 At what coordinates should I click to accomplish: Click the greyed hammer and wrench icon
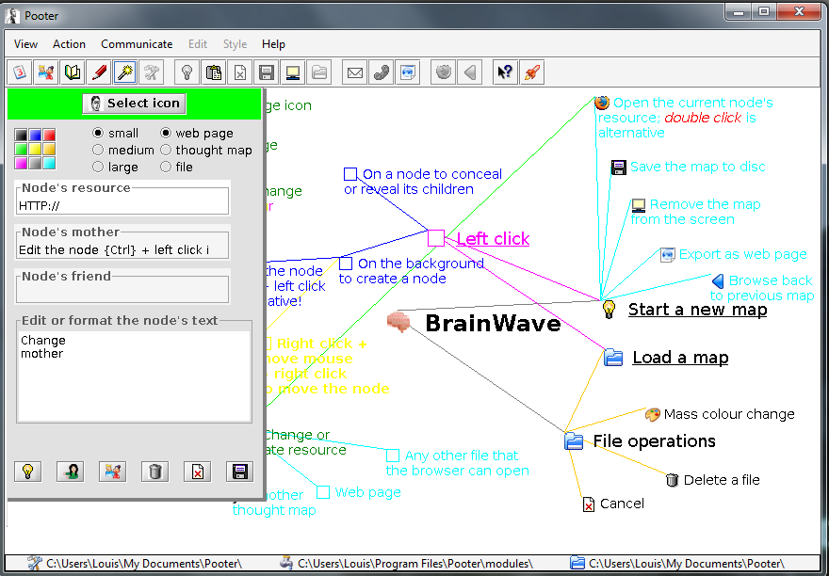click(x=152, y=72)
